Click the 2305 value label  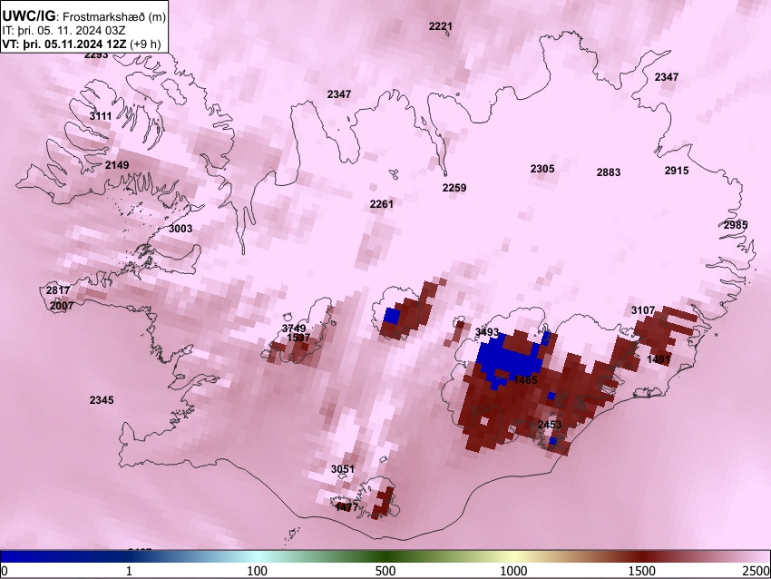click(542, 169)
